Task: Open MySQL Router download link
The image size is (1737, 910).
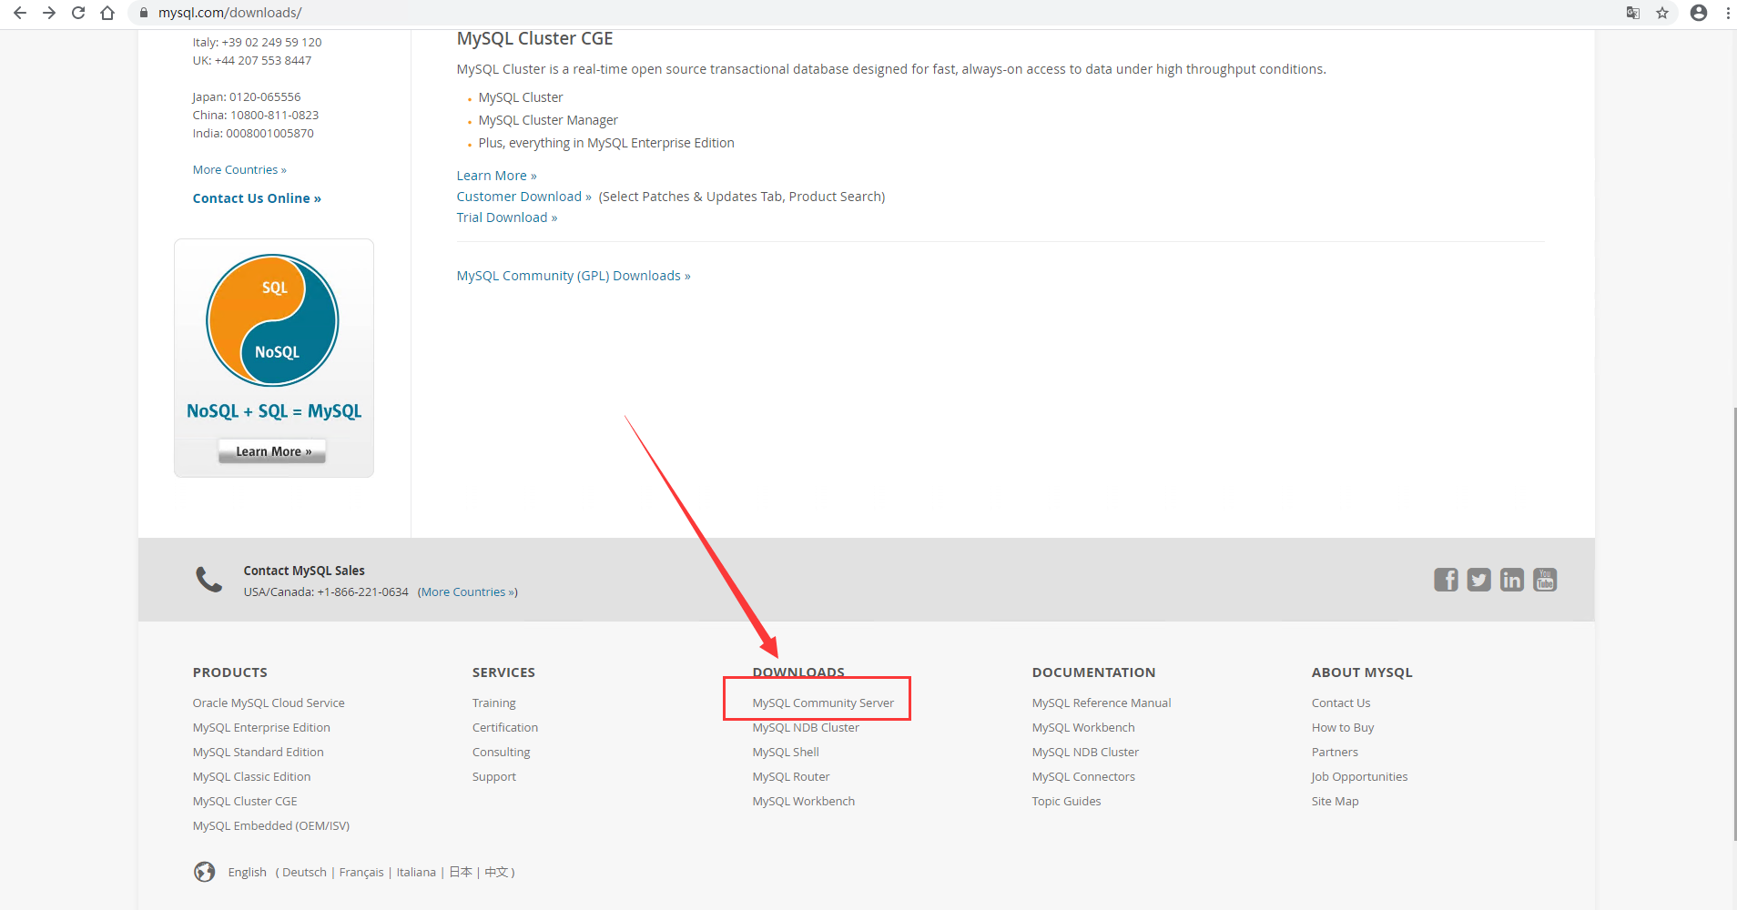Action: pyautogui.click(x=791, y=777)
